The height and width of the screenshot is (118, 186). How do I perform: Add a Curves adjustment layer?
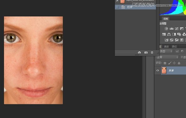pos(177,28)
